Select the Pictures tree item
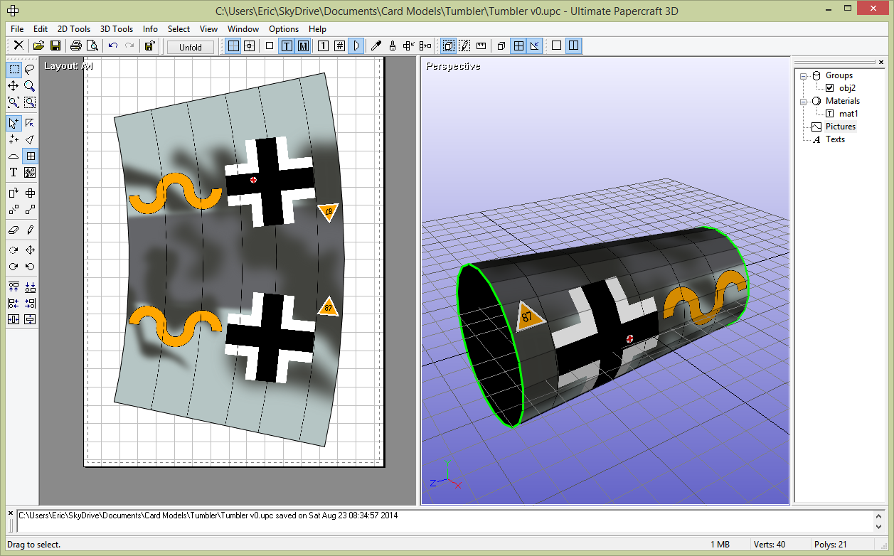The width and height of the screenshot is (894, 556). pos(840,127)
